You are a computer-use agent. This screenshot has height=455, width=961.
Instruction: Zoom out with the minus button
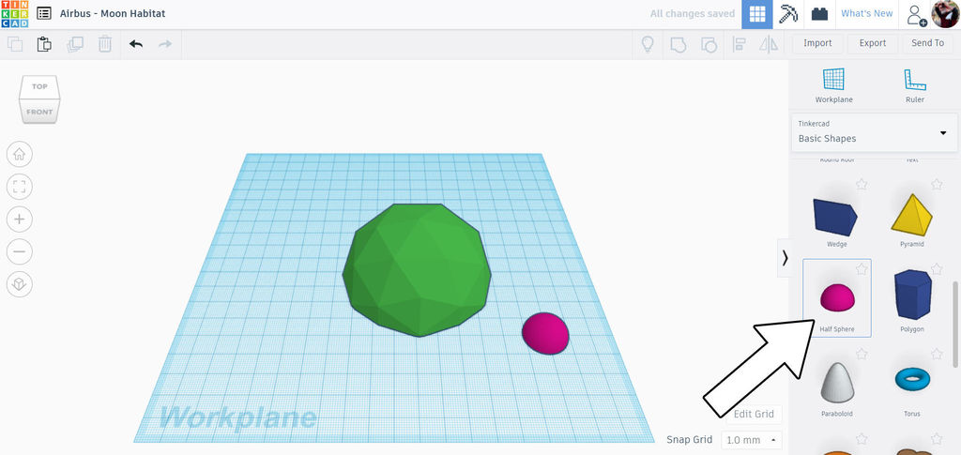point(20,251)
